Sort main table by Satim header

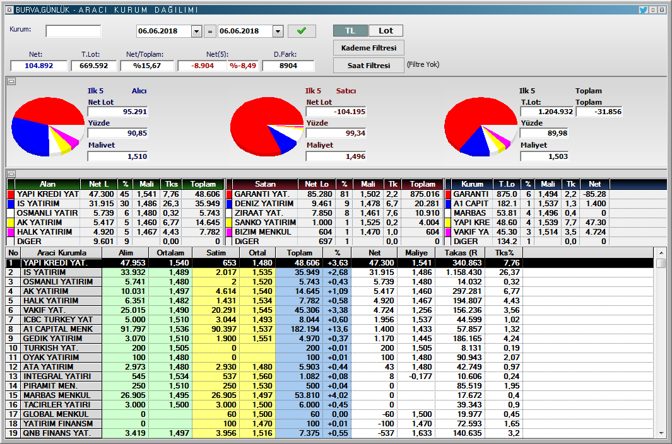216,253
